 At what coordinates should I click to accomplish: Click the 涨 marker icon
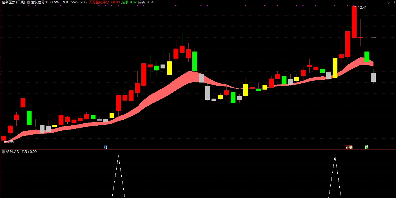click(x=347, y=147)
